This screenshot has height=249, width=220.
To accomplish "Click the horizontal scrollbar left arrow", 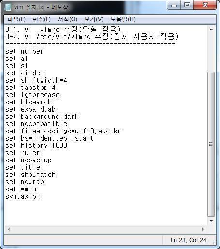I will (x=9, y=229).
